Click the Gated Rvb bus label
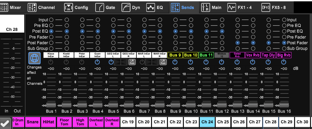 pos(237,55)
